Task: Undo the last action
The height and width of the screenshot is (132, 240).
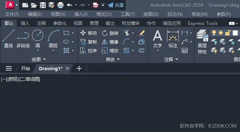Action: (69, 5)
